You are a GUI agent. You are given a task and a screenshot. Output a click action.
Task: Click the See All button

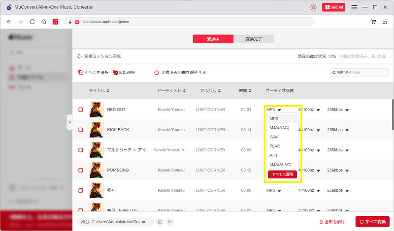pos(334,7)
